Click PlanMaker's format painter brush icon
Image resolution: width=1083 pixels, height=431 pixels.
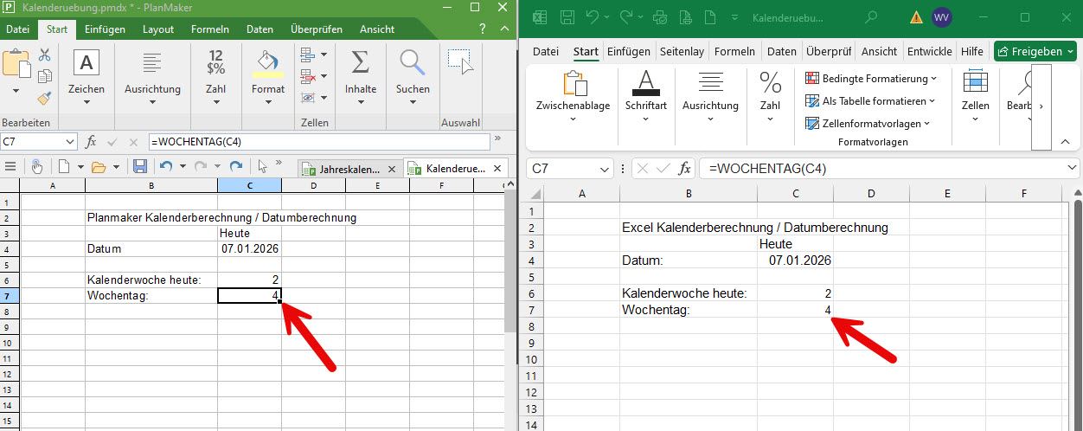coord(44,97)
